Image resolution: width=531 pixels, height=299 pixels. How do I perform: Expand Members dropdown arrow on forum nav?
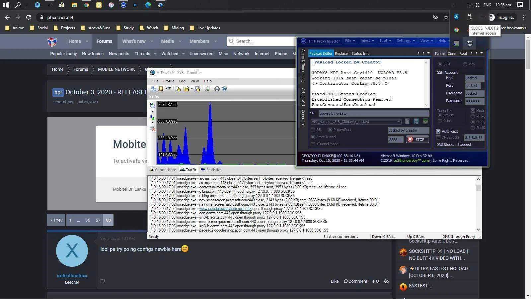[215, 42]
